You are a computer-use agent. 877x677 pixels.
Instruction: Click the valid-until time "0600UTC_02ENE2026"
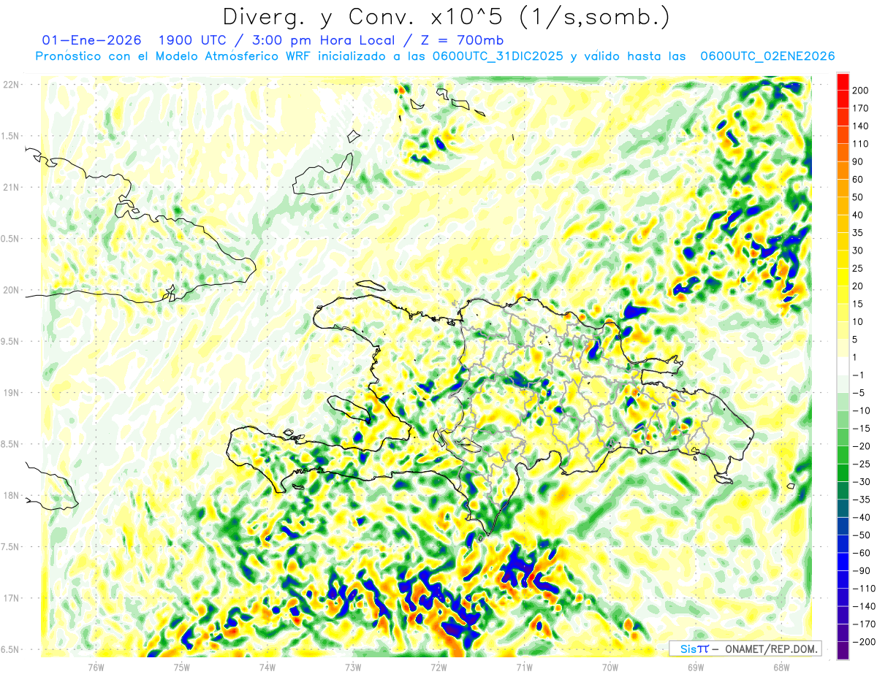tap(767, 56)
